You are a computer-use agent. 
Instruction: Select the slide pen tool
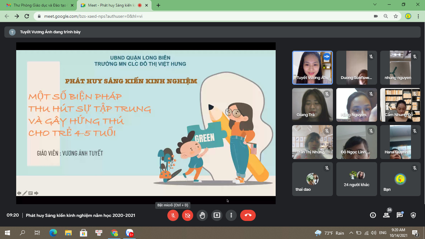[x=25, y=193]
